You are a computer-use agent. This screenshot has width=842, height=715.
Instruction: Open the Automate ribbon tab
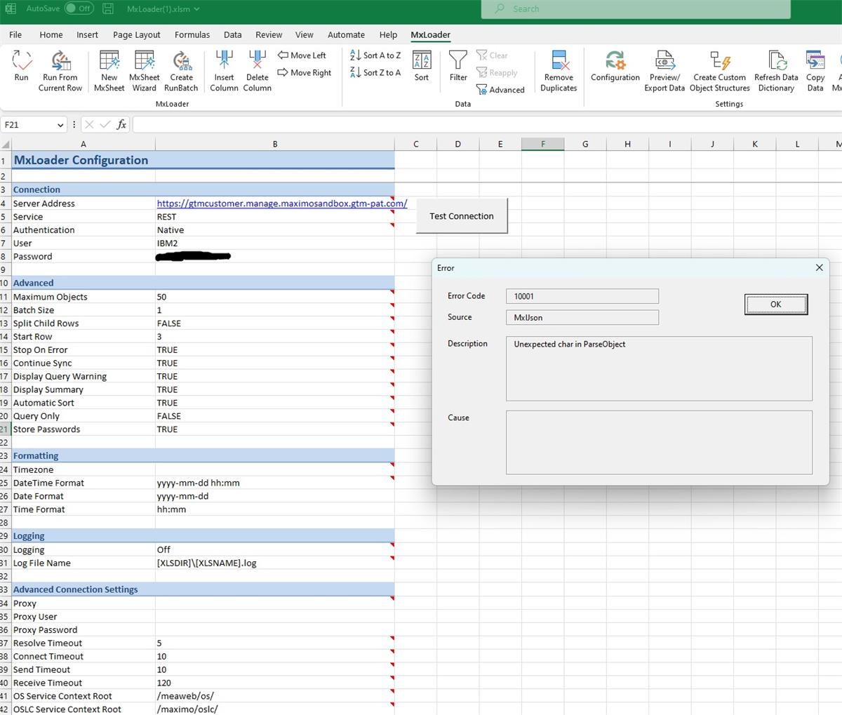click(x=346, y=34)
